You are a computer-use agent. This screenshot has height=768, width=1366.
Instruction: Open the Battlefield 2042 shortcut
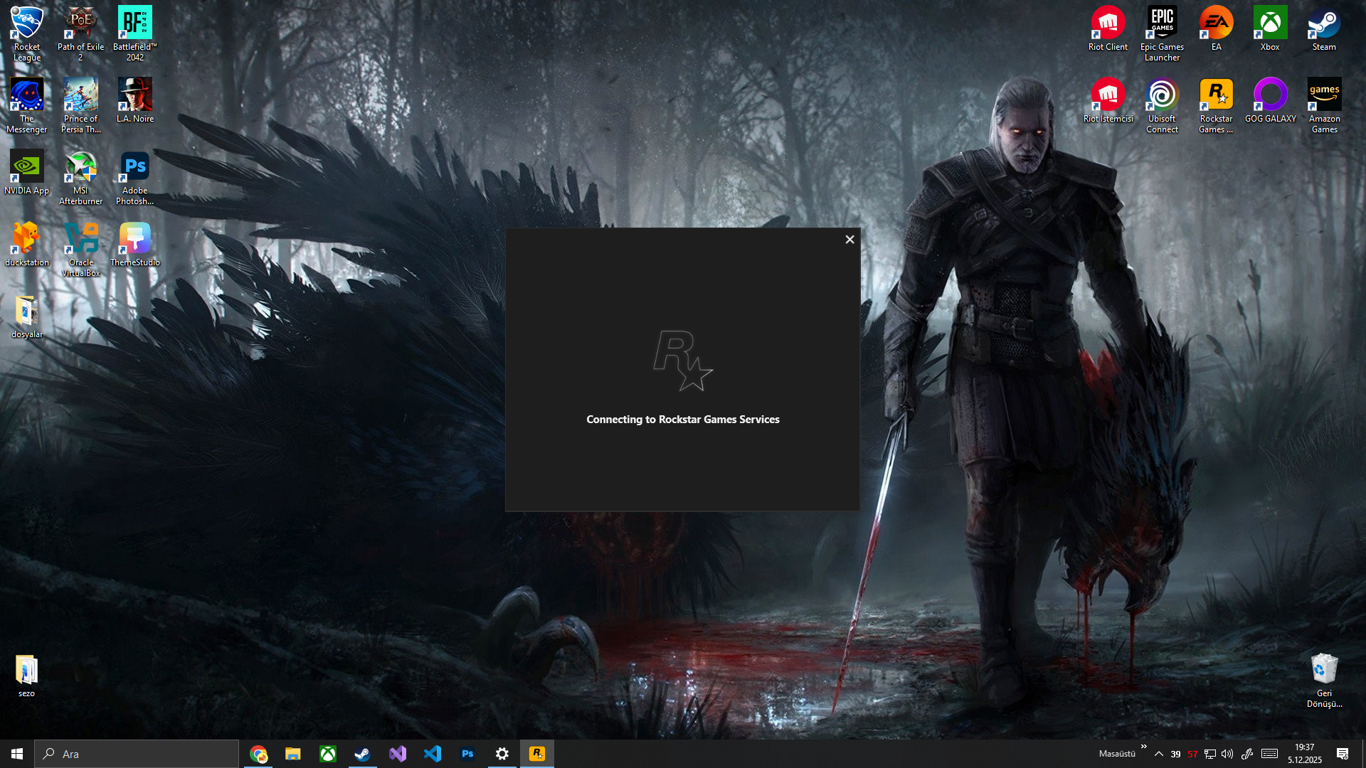click(x=134, y=23)
